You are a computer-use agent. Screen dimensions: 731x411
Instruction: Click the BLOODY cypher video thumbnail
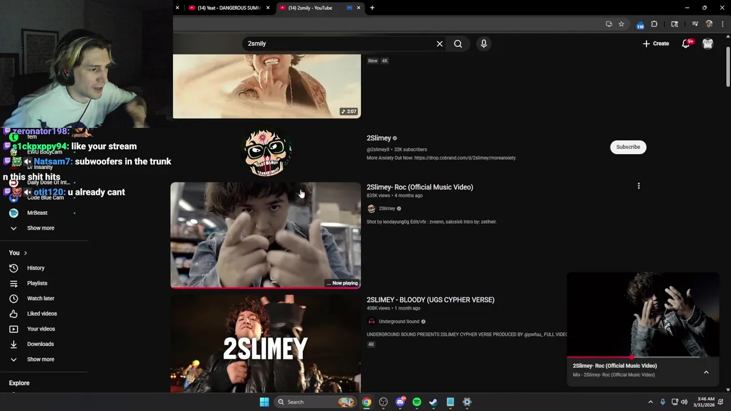coord(266,343)
